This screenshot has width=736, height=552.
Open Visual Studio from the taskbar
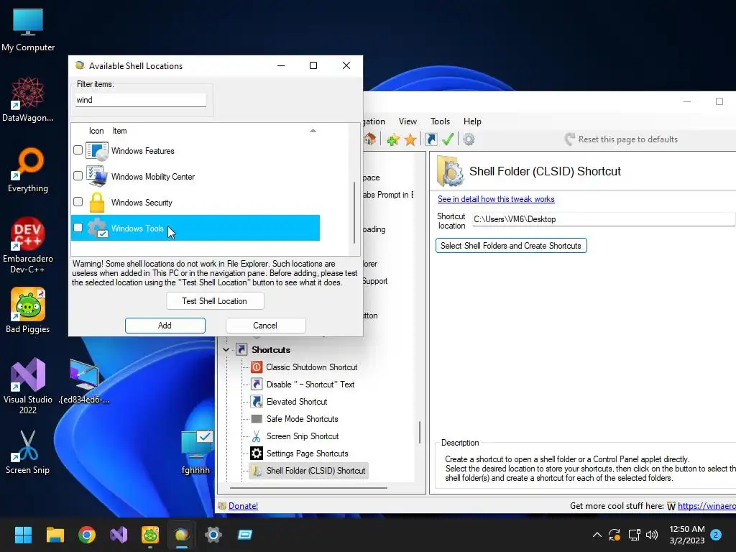[x=119, y=535]
